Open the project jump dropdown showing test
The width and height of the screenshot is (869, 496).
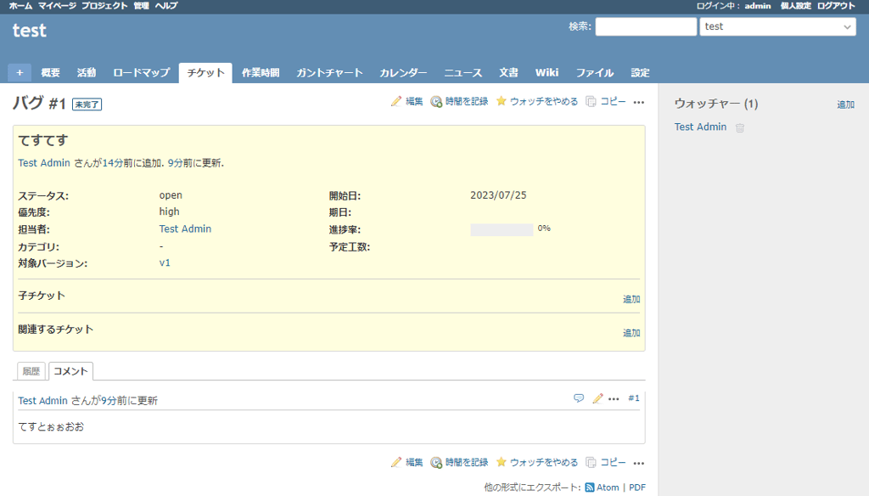tap(776, 26)
